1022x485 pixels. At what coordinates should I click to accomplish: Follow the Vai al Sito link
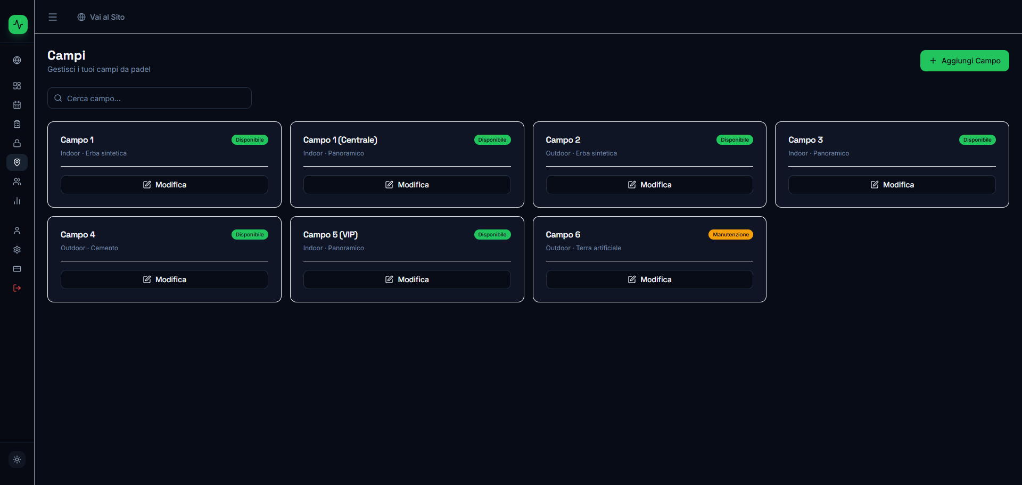[101, 17]
